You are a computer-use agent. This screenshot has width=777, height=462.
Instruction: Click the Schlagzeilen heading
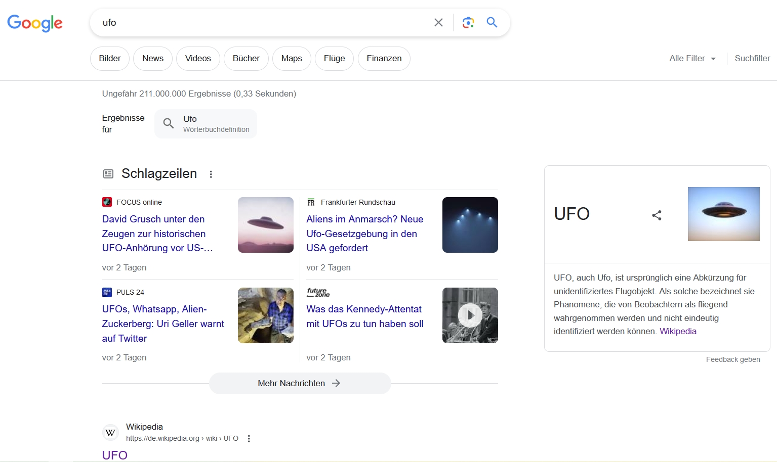point(159,173)
